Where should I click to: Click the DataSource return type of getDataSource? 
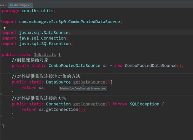(x=58, y=82)
